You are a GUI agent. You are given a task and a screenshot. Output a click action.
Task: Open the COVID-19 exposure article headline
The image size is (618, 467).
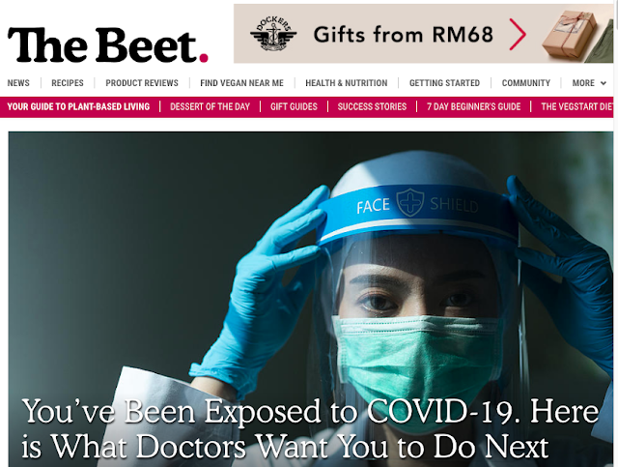tap(310, 429)
